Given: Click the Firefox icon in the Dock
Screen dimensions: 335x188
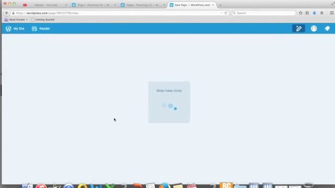Looking at the screenshot, I should pos(164,186).
